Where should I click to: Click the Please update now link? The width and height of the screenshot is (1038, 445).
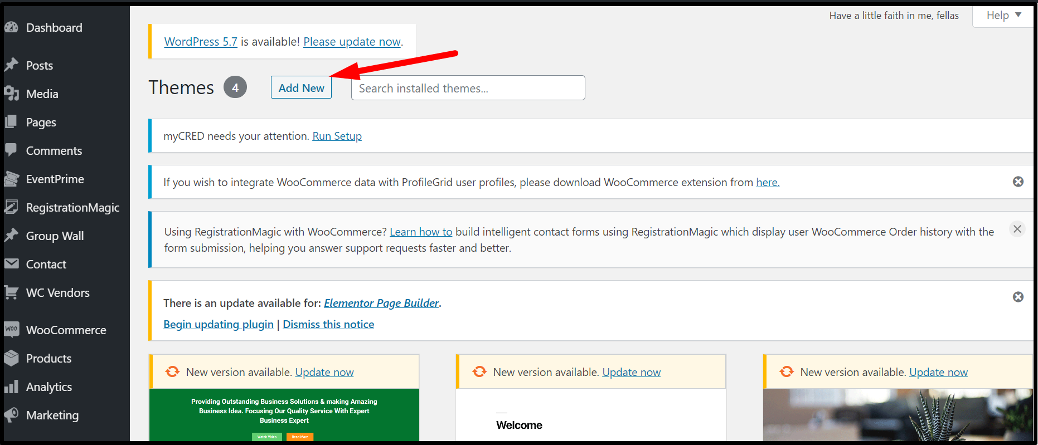pyautogui.click(x=352, y=42)
